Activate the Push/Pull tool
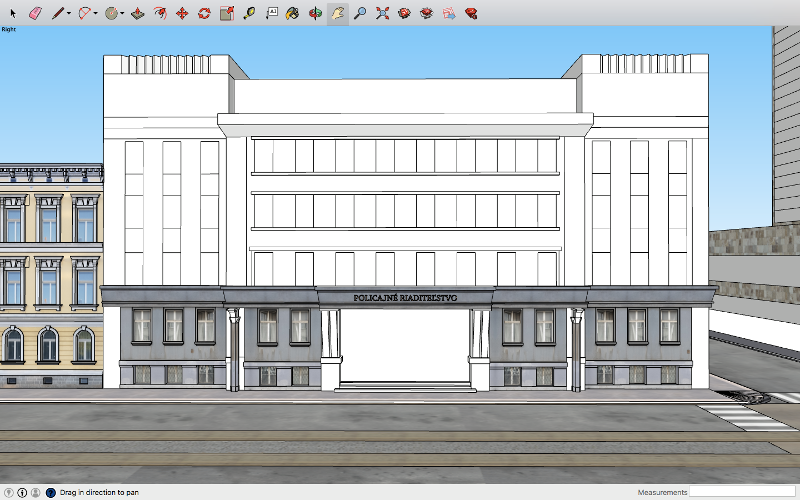The width and height of the screenshot is (800, 500). (138, 13)
